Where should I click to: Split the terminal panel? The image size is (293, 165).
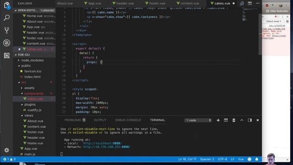click(226, 120)
